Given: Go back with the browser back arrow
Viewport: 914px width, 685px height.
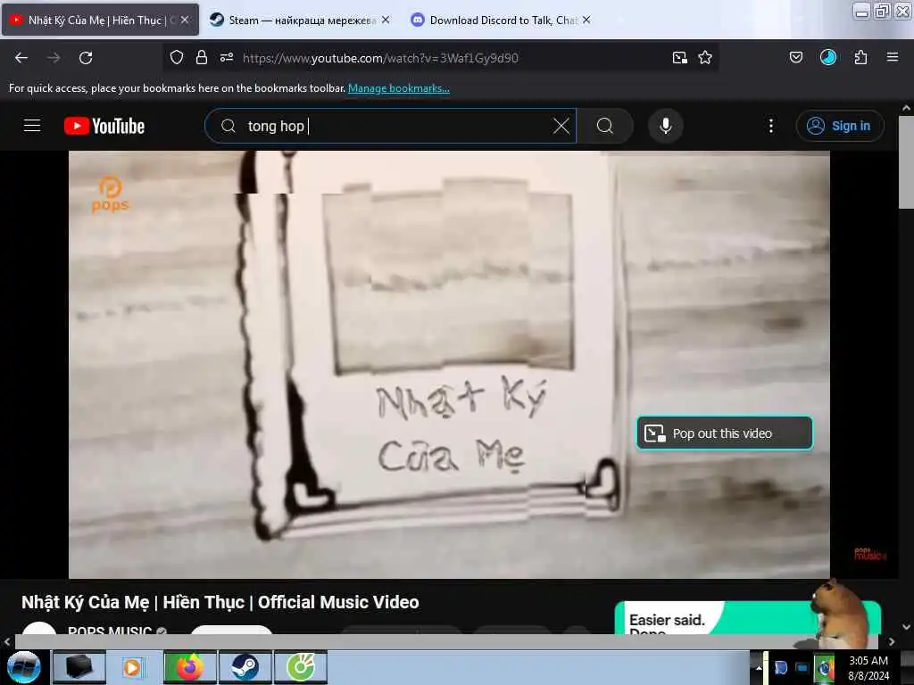Looking at the screenshot, I should [21, 58].
